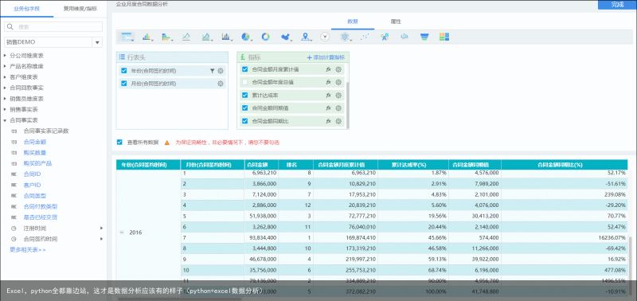Select the area chart icon

point(206,37)
